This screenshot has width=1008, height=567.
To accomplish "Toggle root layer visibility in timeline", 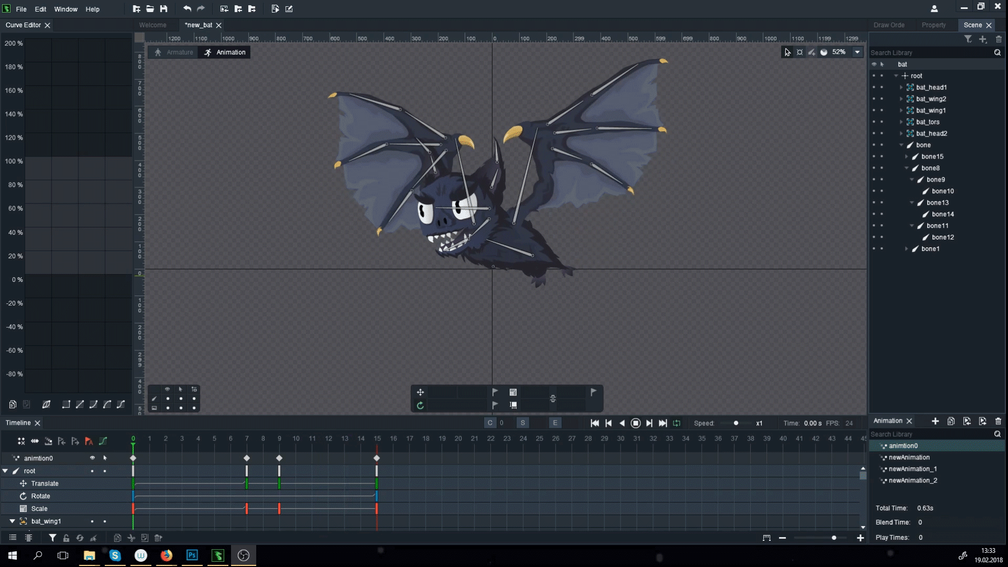I will point(92,471).
